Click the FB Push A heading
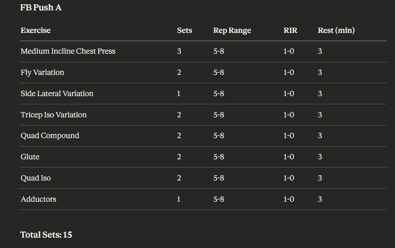395x248 pixels. tap(41, 7)
